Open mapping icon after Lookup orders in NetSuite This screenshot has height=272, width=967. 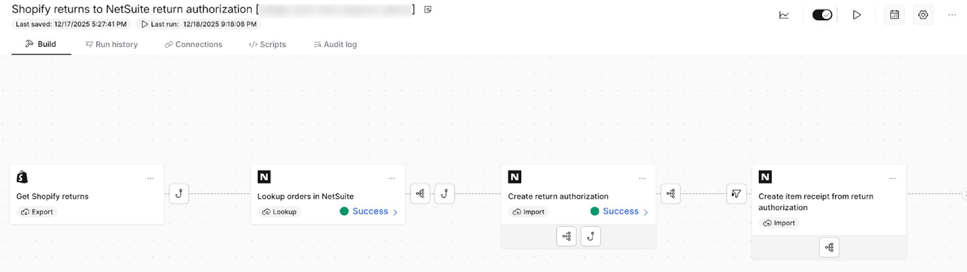click(420, 194)
